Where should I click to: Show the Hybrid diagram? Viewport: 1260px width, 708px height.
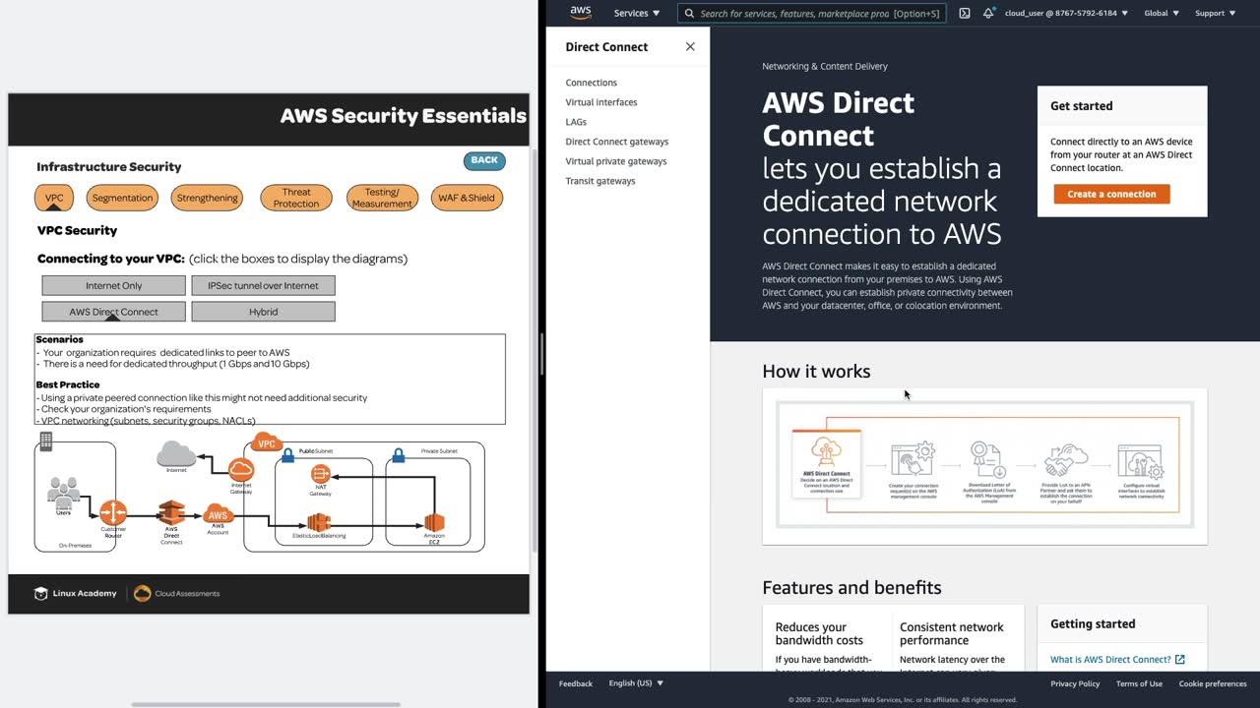pos(263,312)
